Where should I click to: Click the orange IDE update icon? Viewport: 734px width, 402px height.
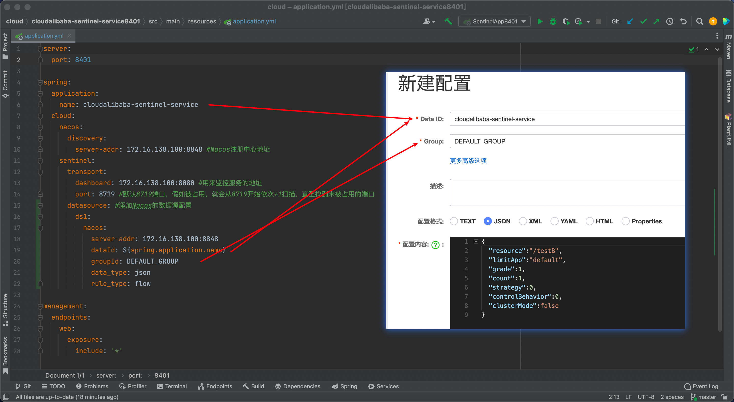pyautogui.click(x=713, y=21)
